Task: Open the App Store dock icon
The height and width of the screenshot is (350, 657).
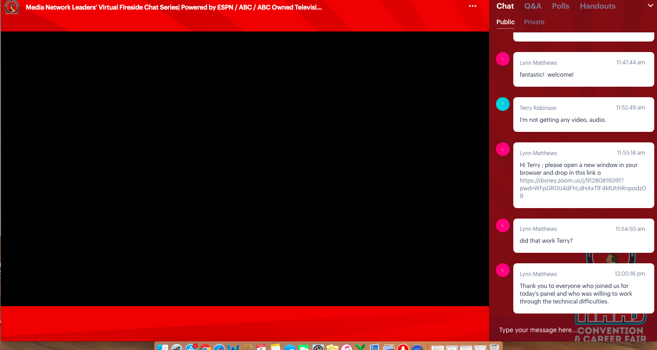Action: click(191, 348)
